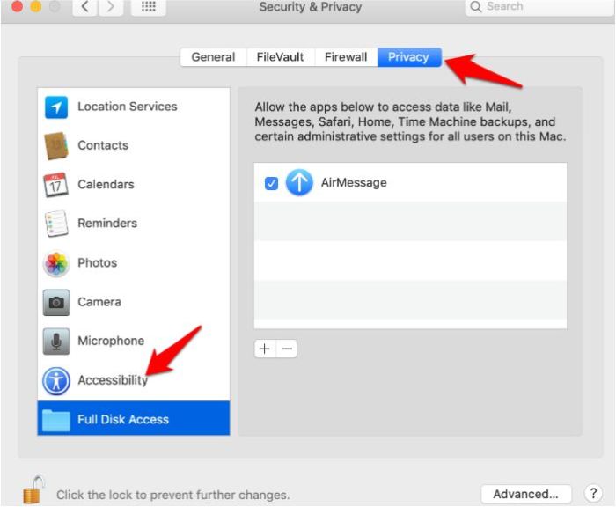Select the Contacts address book icon
Viewport: 616px width, 507px height.
click(x=56, y=146)
